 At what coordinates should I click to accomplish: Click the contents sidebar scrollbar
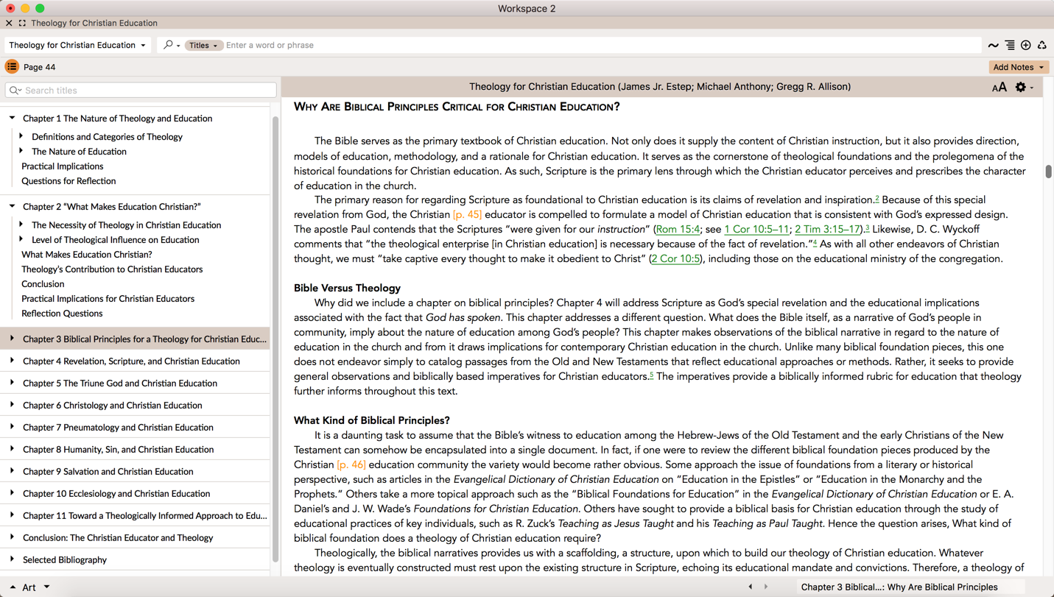tap(275, 339)
